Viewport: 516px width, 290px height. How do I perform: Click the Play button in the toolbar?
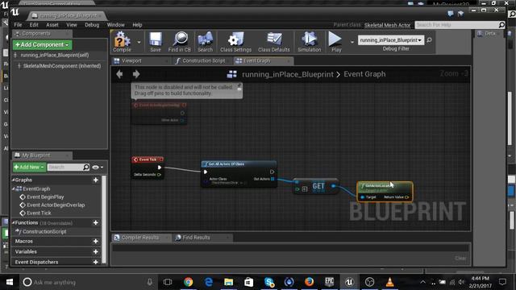click(x=335, y=42)
